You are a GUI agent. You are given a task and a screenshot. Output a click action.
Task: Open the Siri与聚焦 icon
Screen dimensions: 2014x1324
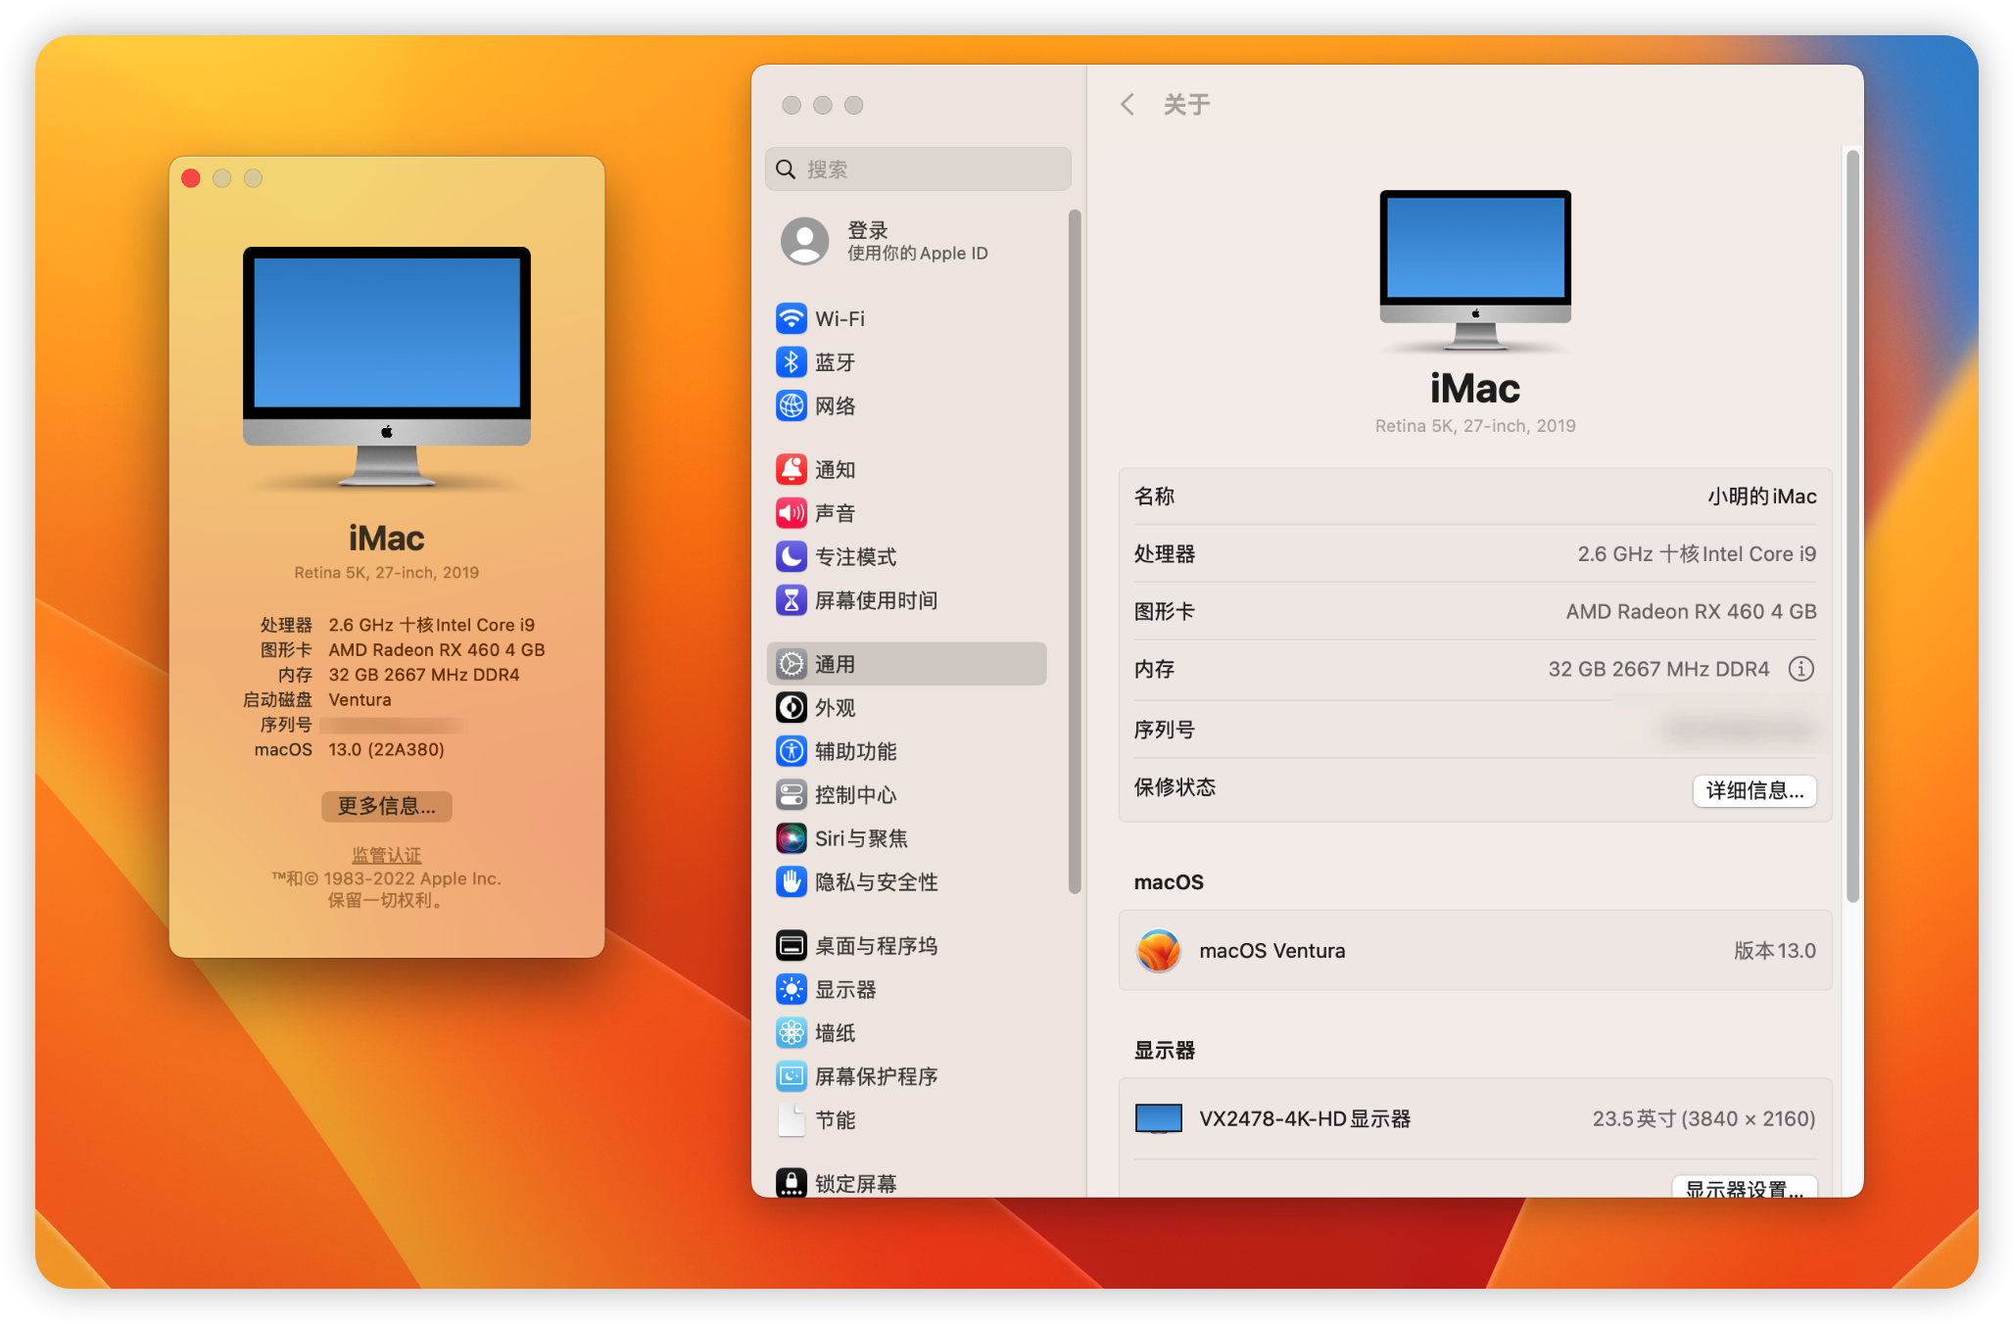[x=791, y=838]
